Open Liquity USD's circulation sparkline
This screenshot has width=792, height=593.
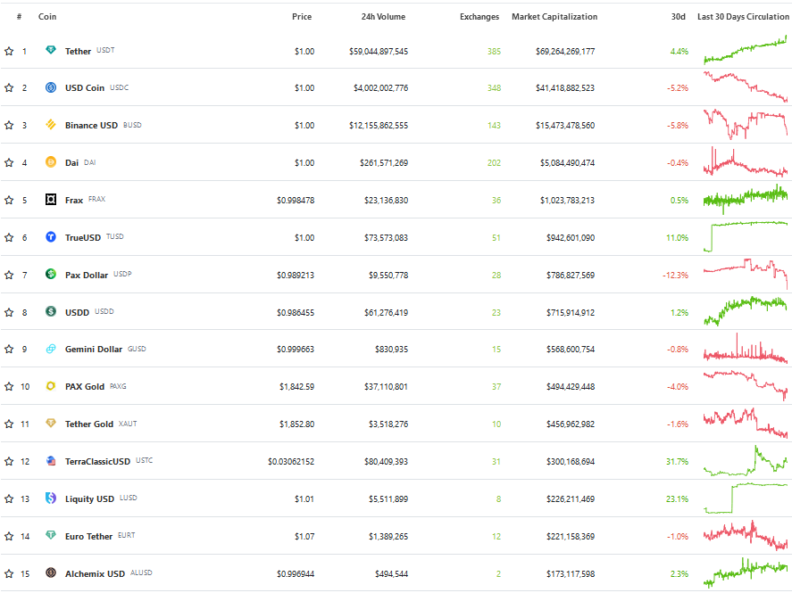[x=746, y=498]
